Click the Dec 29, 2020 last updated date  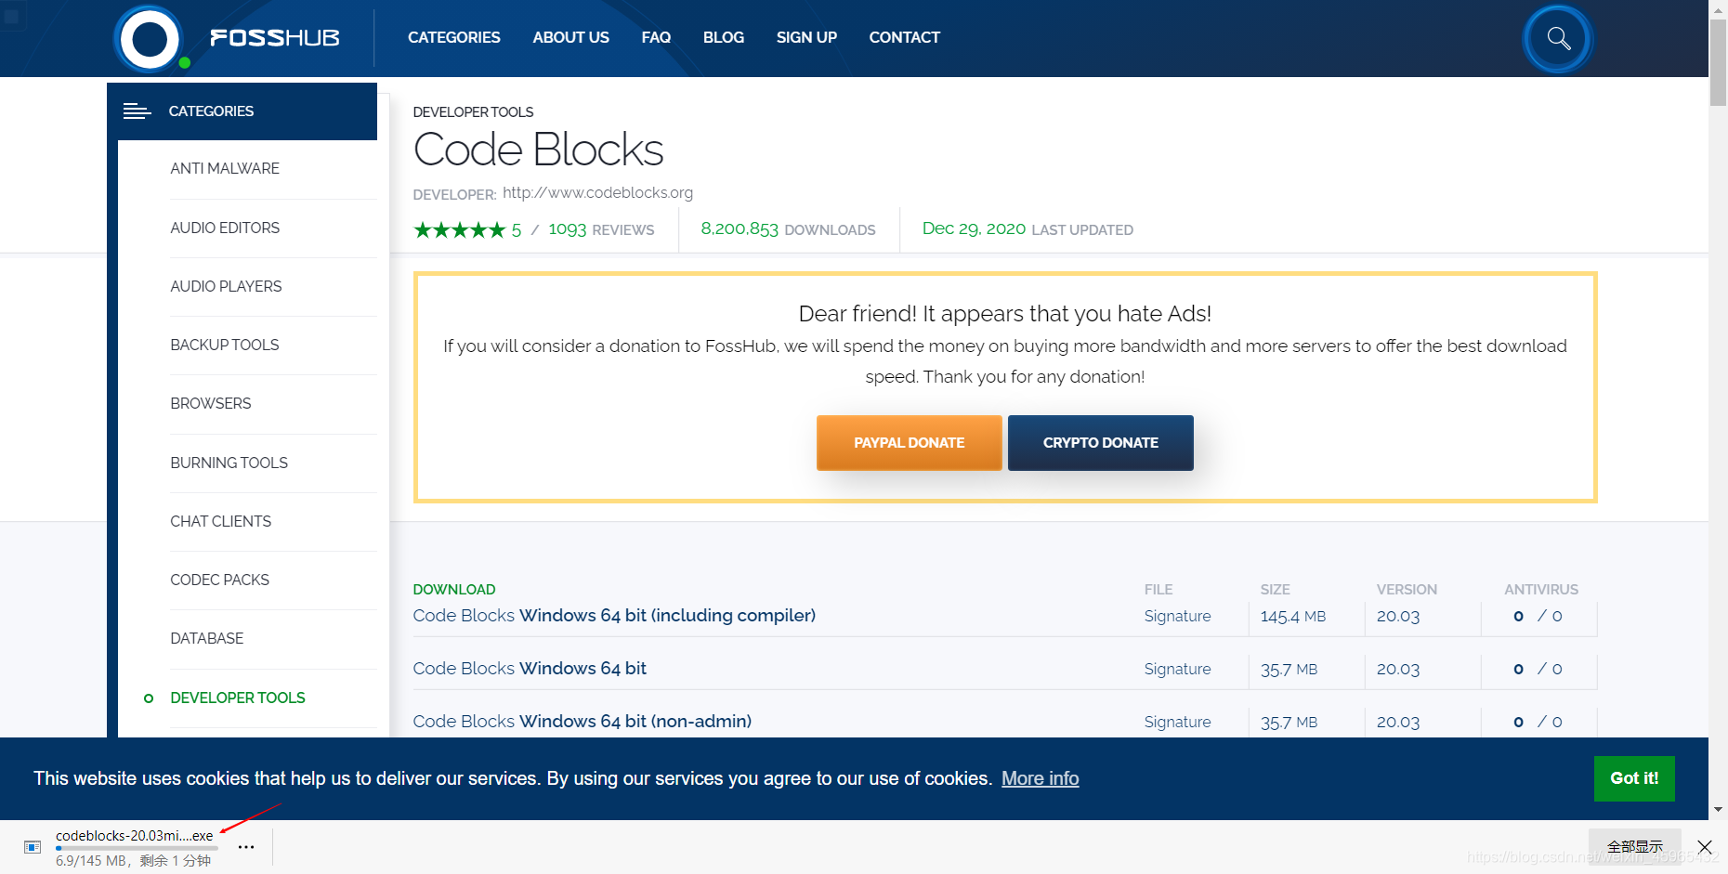click(x=974, y=228)
